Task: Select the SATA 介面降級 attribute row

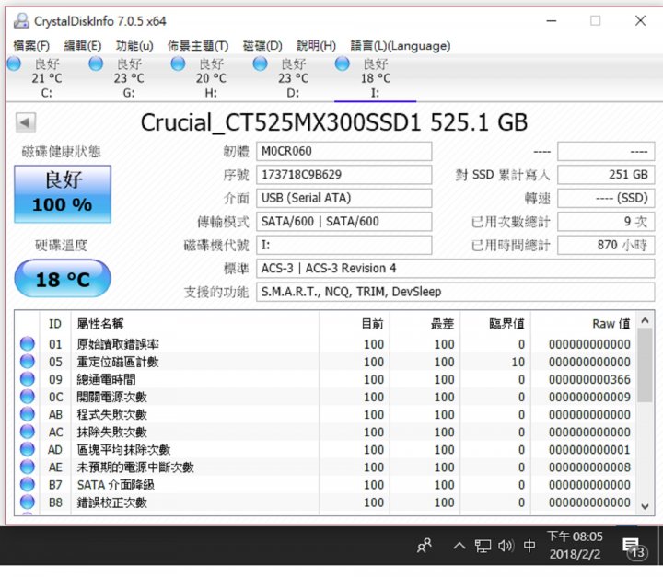Action: pyautogui.click(x=325, y=484)
